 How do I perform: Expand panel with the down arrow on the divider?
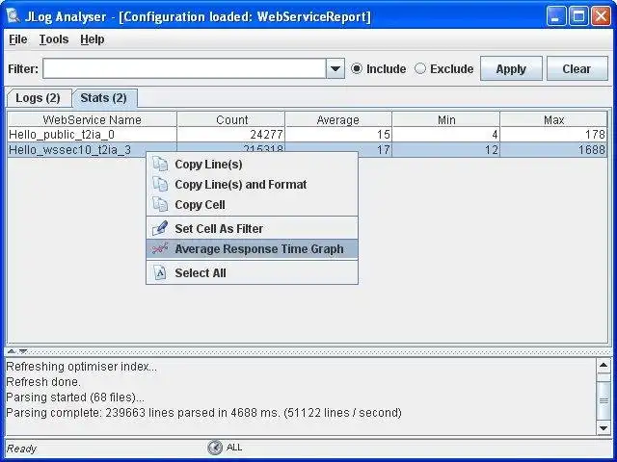(x=23, y=351)
